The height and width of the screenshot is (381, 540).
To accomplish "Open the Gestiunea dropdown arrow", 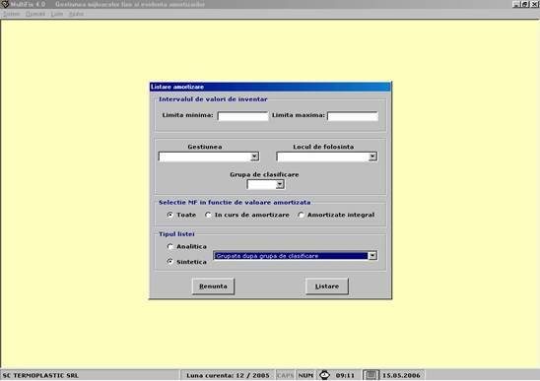I will coord(254,157).
